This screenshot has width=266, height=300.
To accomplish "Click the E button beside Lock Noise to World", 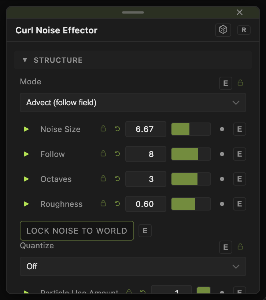I will pyautogui.click(x=145, y=231).
